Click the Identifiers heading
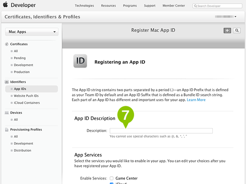 [x=18, y=82]
